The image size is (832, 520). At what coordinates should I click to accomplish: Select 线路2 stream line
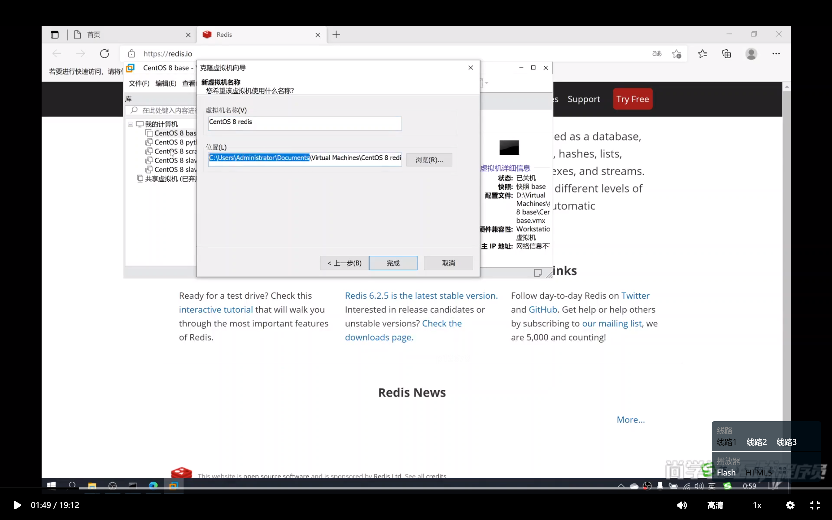(756, 442)
